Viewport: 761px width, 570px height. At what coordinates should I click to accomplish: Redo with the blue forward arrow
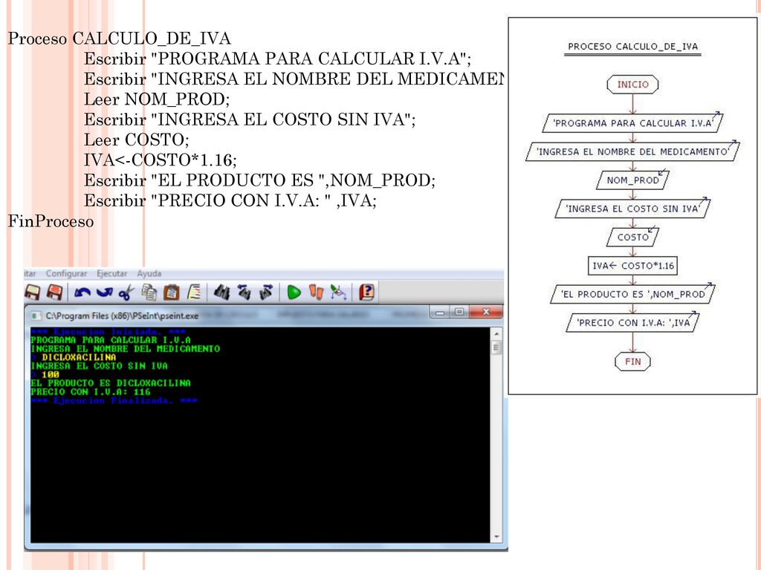click(104, 292)
